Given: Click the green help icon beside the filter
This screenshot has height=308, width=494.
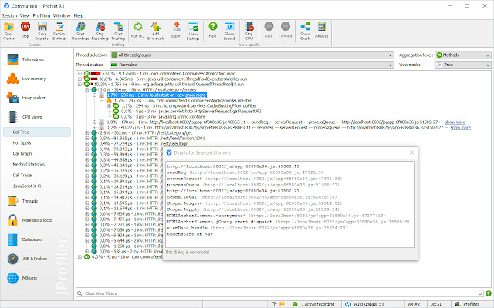Looking at the screenshot, I should click(489, 293).
